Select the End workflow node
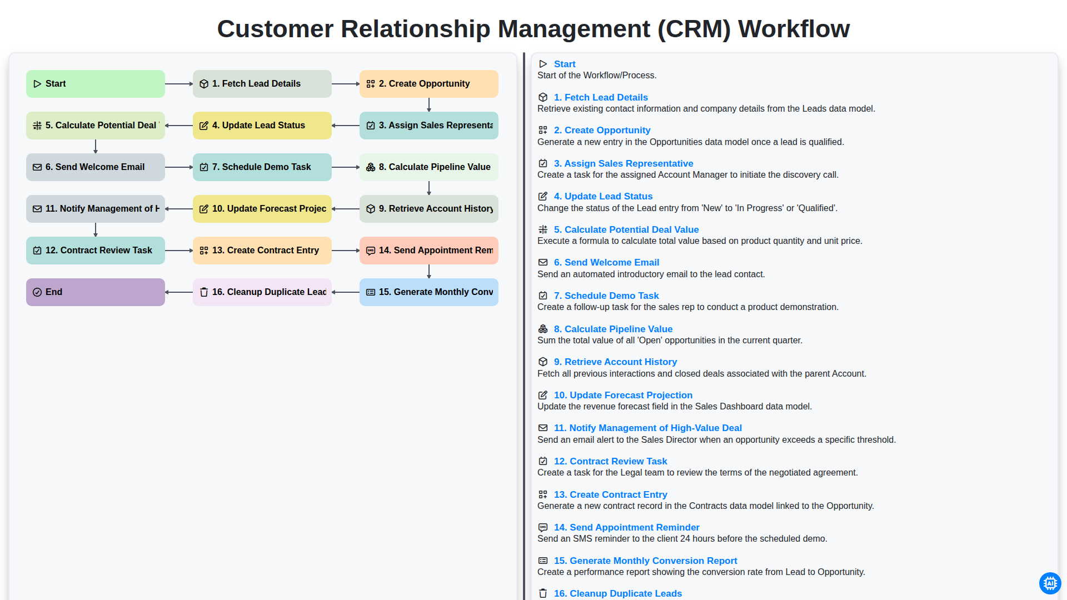 (x=96, y=292)
